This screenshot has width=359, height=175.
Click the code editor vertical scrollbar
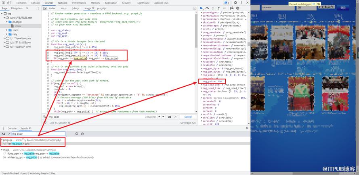click(196, 30)
